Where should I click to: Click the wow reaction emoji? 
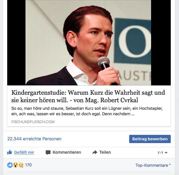(x=15, y=165)
